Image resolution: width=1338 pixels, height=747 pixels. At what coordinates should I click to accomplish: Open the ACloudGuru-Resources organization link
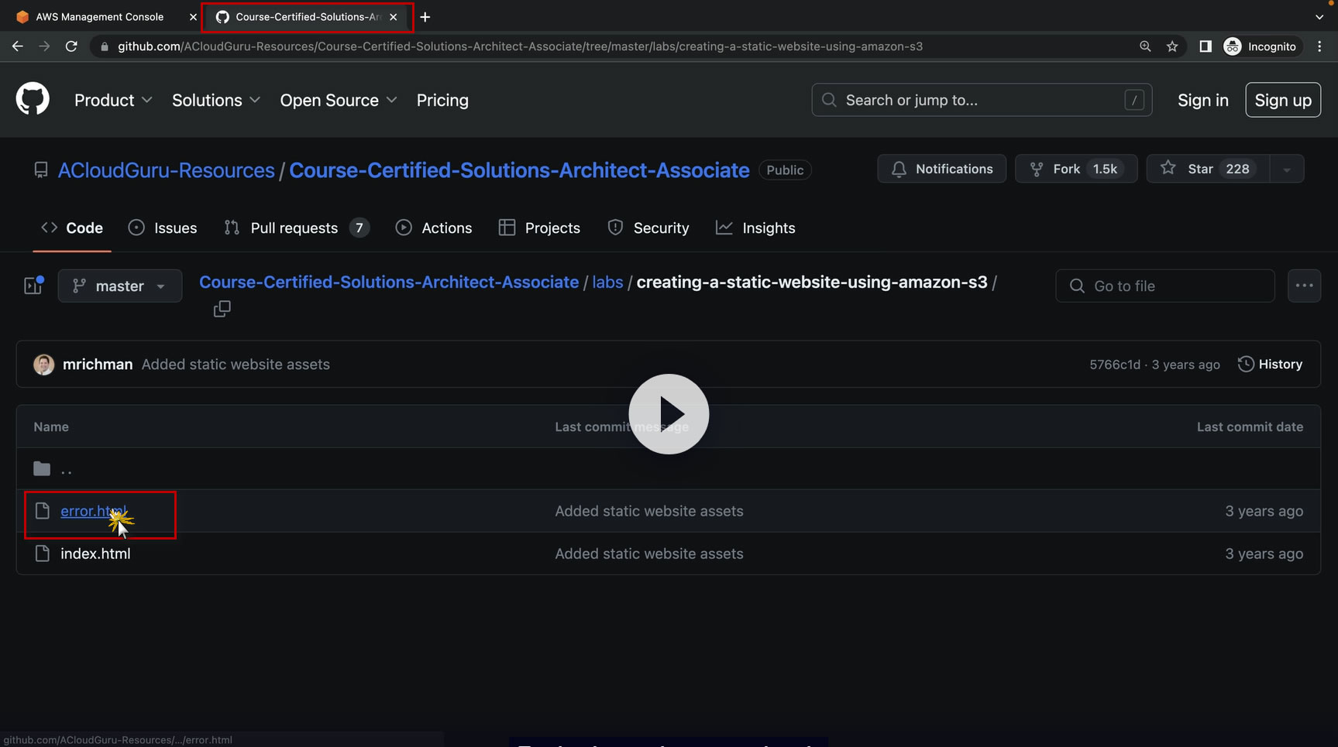[x=167, y=170]
